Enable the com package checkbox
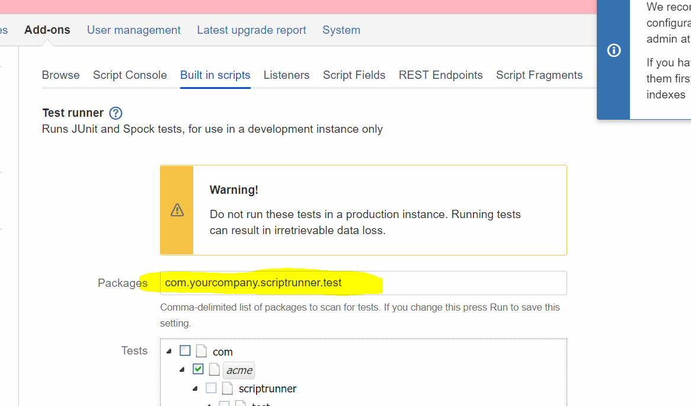Screen dimensions: 691x406 tap(185, 350)
